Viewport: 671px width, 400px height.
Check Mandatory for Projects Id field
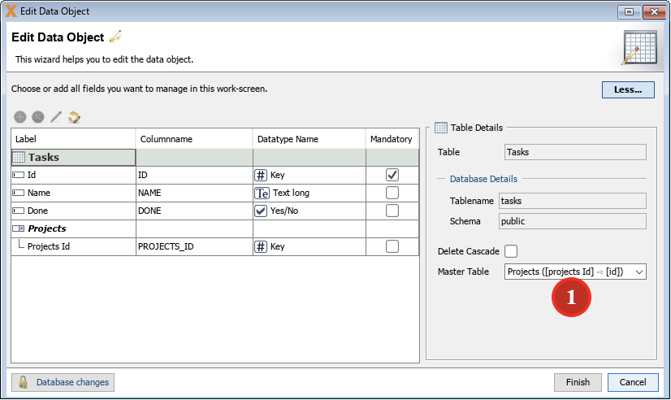[392, 246]
